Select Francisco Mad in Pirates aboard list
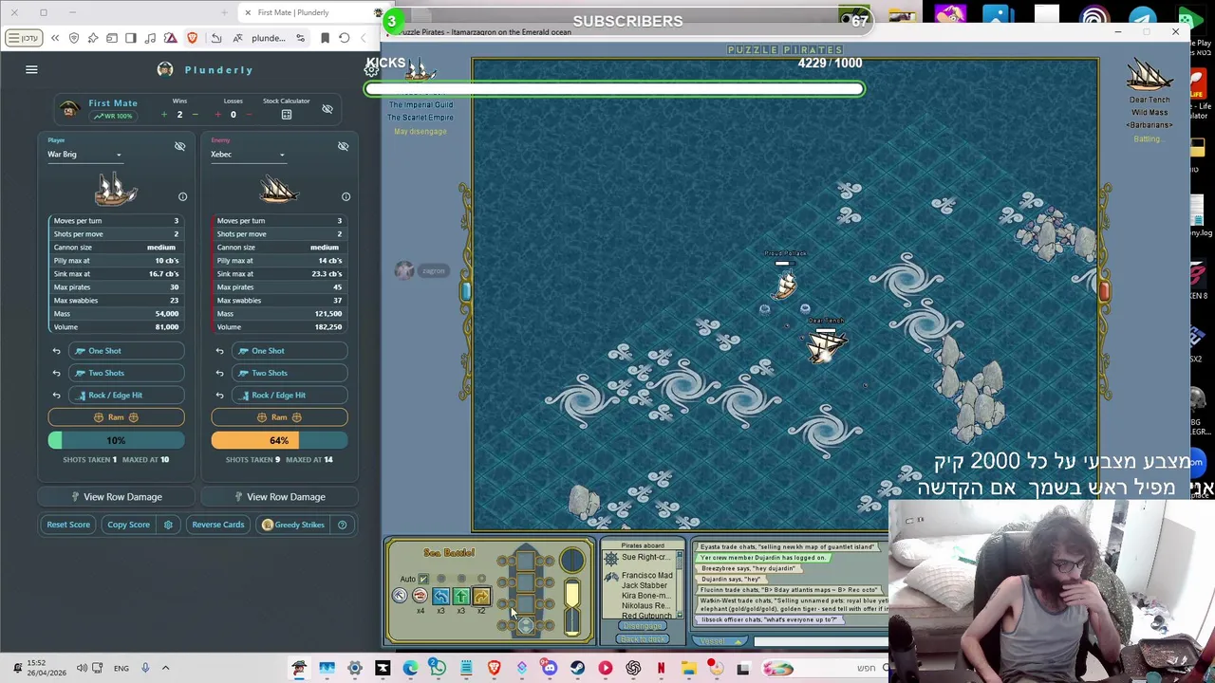Screen dimensions: 1215x683 pyautogui.click(x=646, y=576)
